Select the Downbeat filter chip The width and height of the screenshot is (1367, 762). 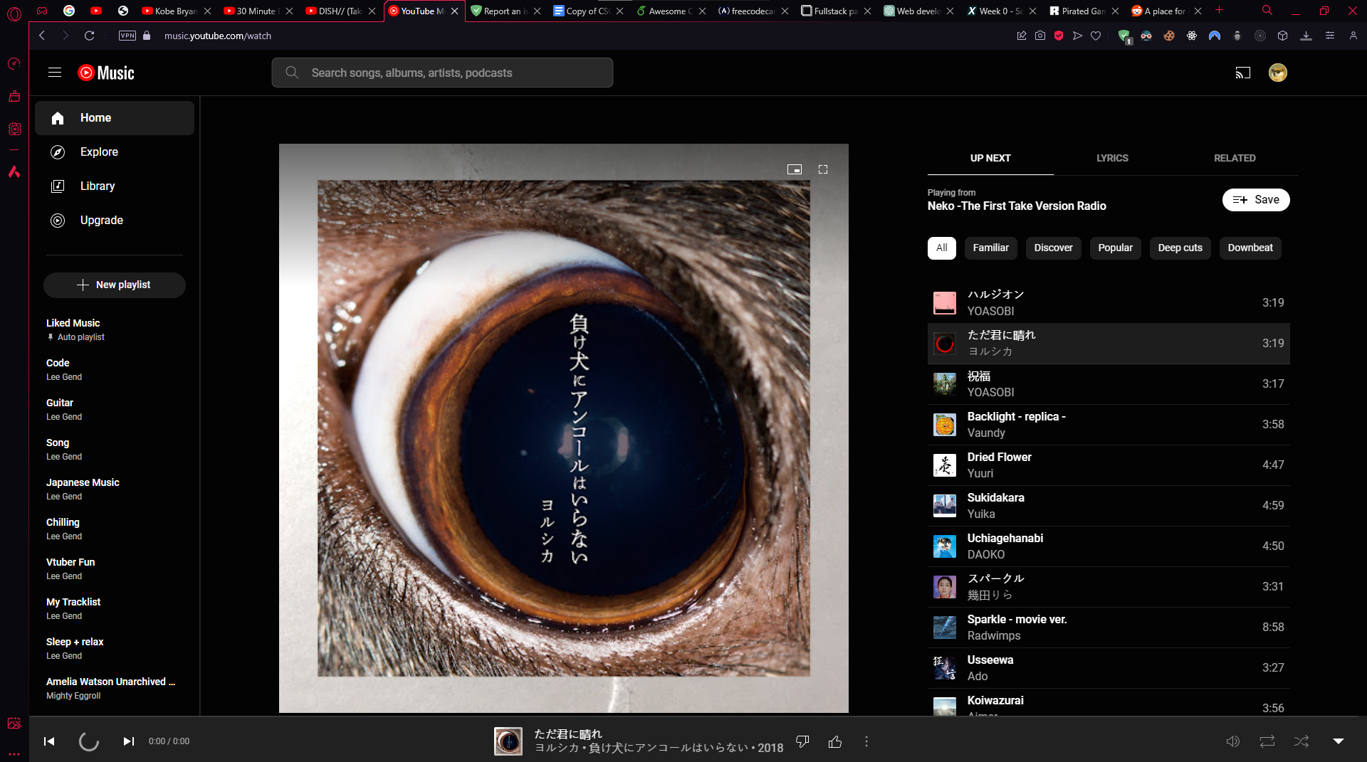click(x=1250, y=248)
